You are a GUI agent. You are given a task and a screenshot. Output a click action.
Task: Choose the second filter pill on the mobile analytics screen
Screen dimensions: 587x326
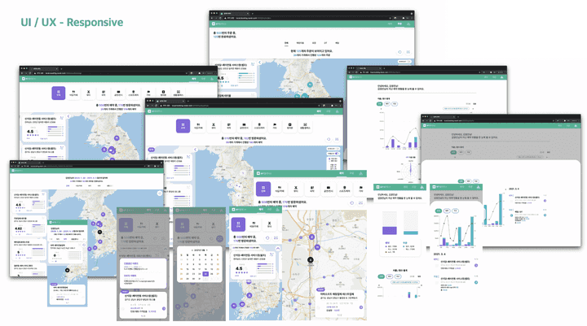pyautogui.click(x=390, y=276)
